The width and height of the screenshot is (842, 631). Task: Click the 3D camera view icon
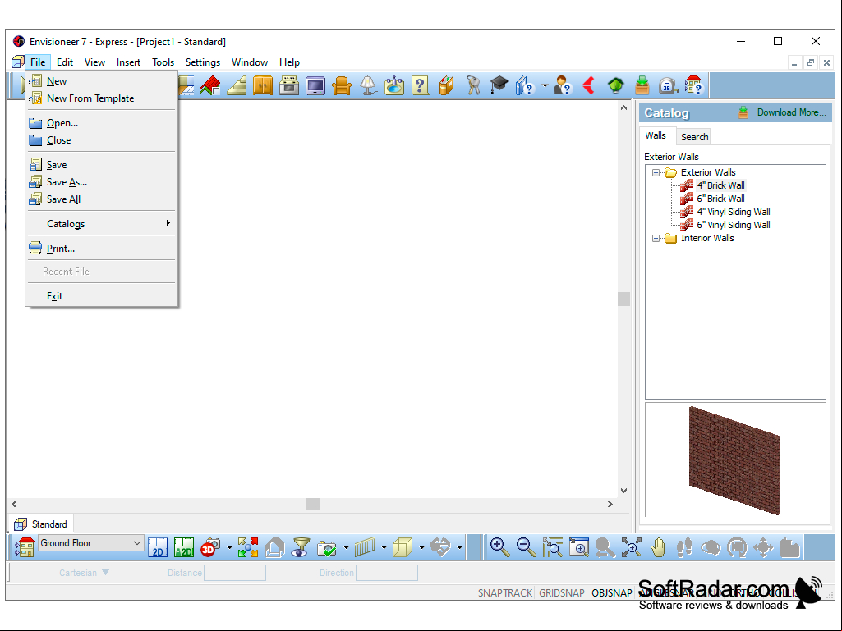click(210, 547)
